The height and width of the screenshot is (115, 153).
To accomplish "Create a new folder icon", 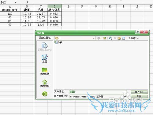I will 119,38.
